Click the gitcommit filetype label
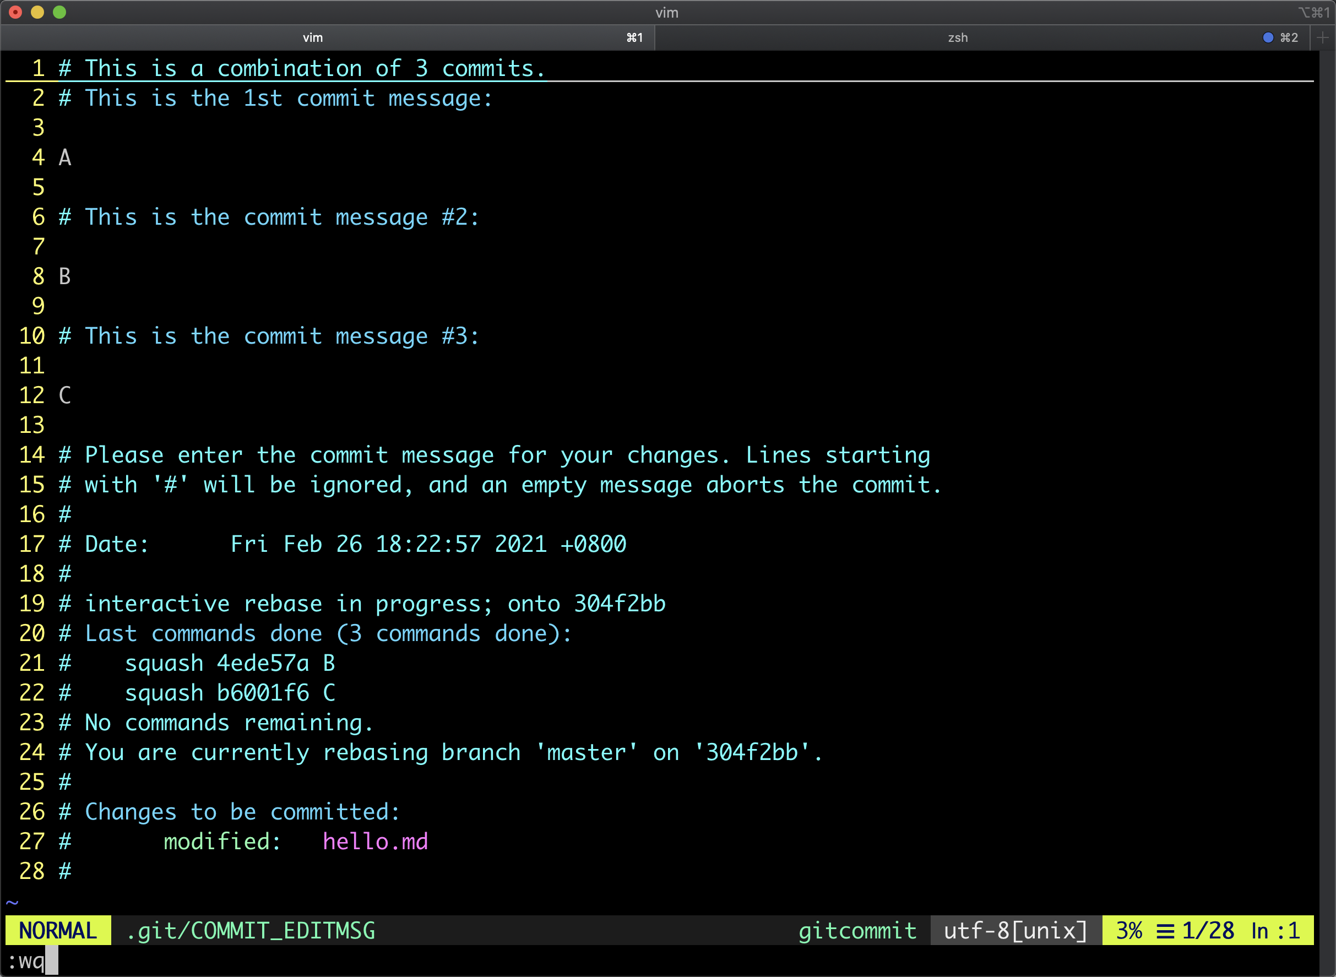The width and height of the screenshot is (1336, 977). 857,931
